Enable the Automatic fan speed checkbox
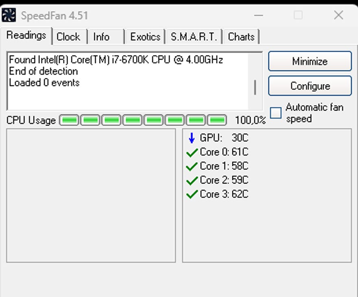 point(276,113)
